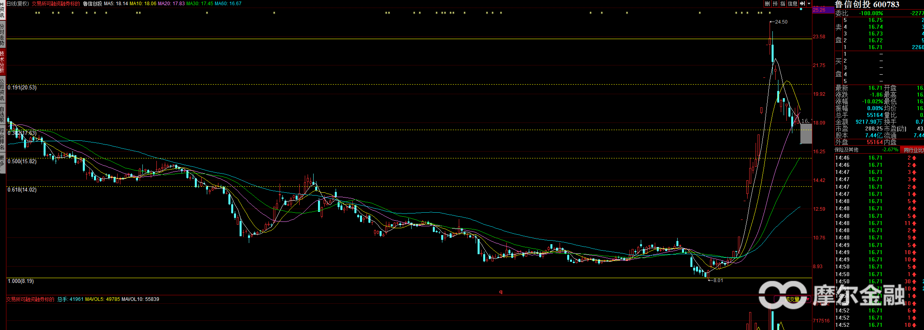
Task: Click the grey price box on the last candle
Action: click(x=806, y=134)
